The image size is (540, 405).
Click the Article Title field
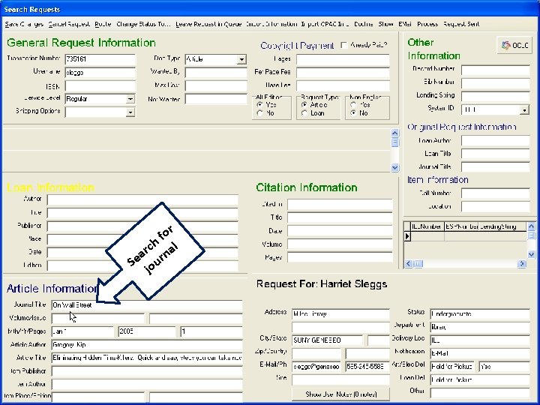147,358
